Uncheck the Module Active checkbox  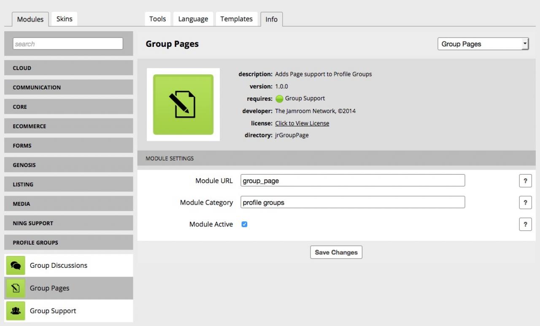coord(244,224)
